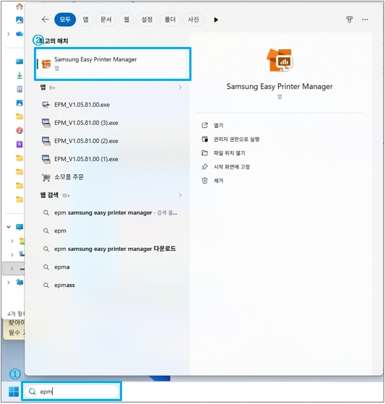The image size is (385, 404).
Task: Open Home icon in File Explorer sidebar
Action: pos(20,6)
